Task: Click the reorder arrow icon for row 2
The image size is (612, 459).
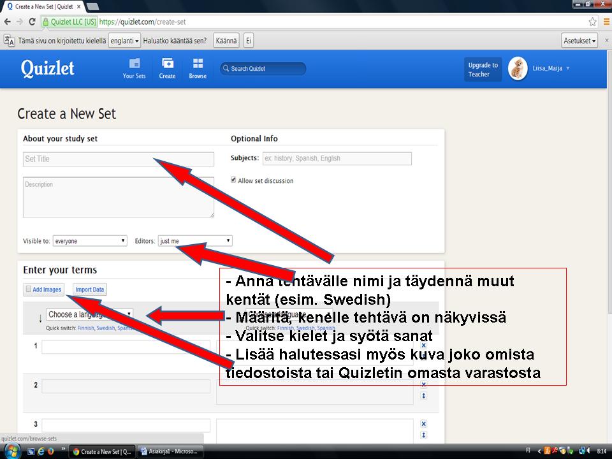Action: (x=424, y=396)
